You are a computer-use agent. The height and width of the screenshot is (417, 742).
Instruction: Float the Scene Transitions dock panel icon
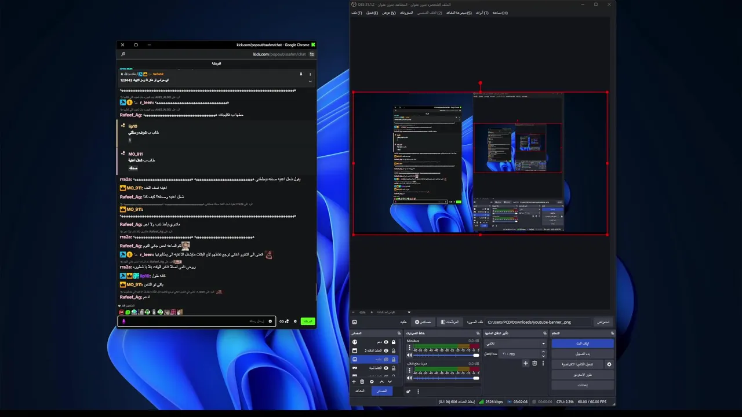(544, 333)
